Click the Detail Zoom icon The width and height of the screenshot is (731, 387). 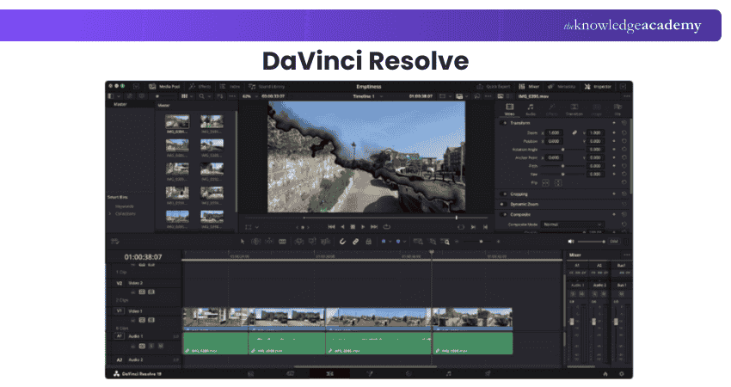pyautogui.click(x=433, y=242)
